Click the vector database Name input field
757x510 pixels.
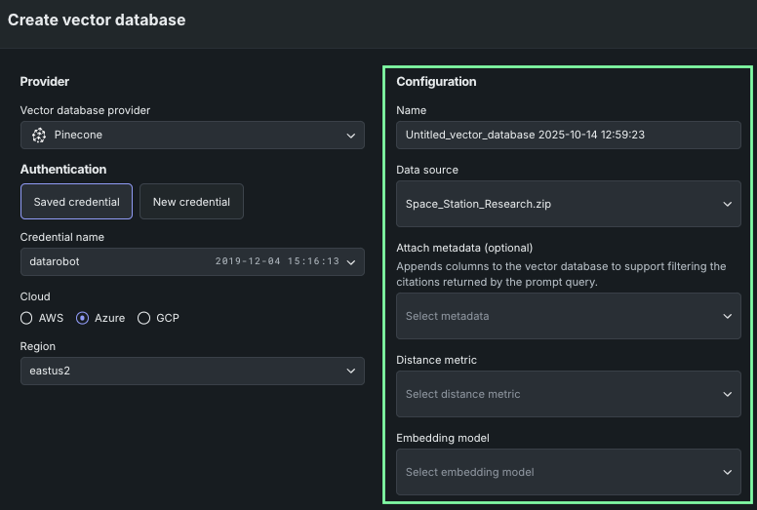pyautogui.click(x=568, y=135)
